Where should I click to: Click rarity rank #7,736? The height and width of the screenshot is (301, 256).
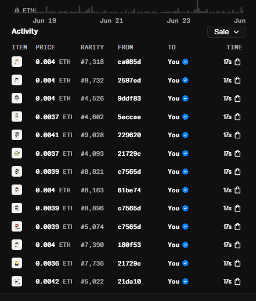click(92, 263)
